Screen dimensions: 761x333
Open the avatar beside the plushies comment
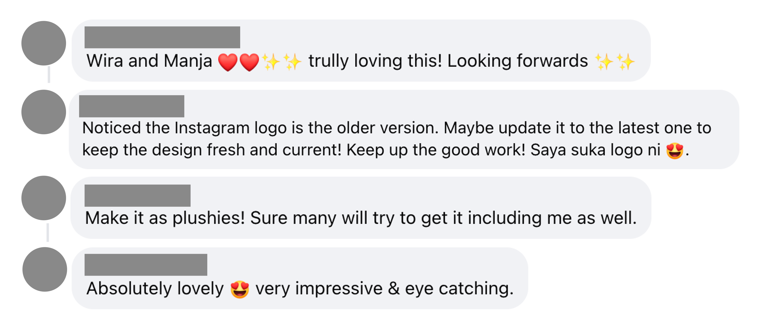pyautogui.click(x=44, y=198)
